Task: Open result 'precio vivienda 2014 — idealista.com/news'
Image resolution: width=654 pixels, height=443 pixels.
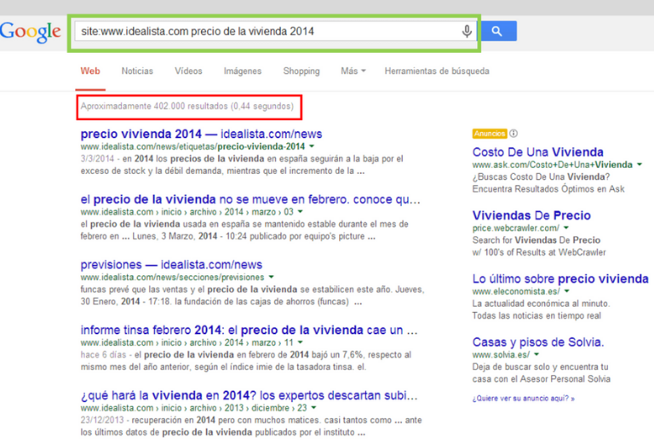Action: (x=201, y=134)
